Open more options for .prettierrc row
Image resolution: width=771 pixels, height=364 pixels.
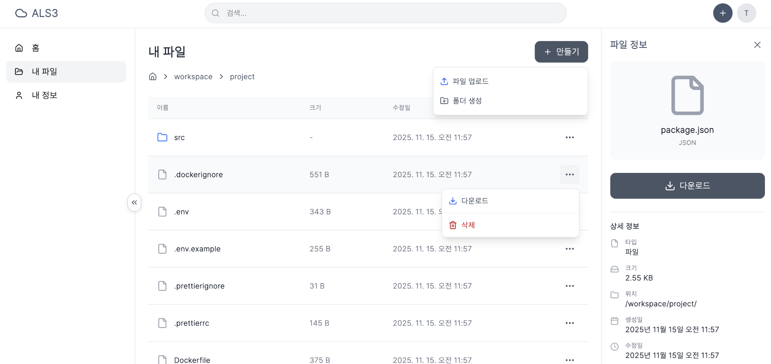[x=569, y=323]
